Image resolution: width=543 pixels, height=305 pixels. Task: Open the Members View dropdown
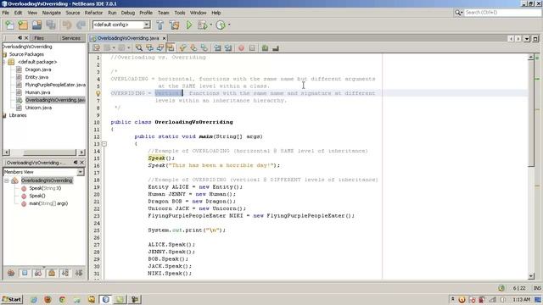tap(81, 172)
